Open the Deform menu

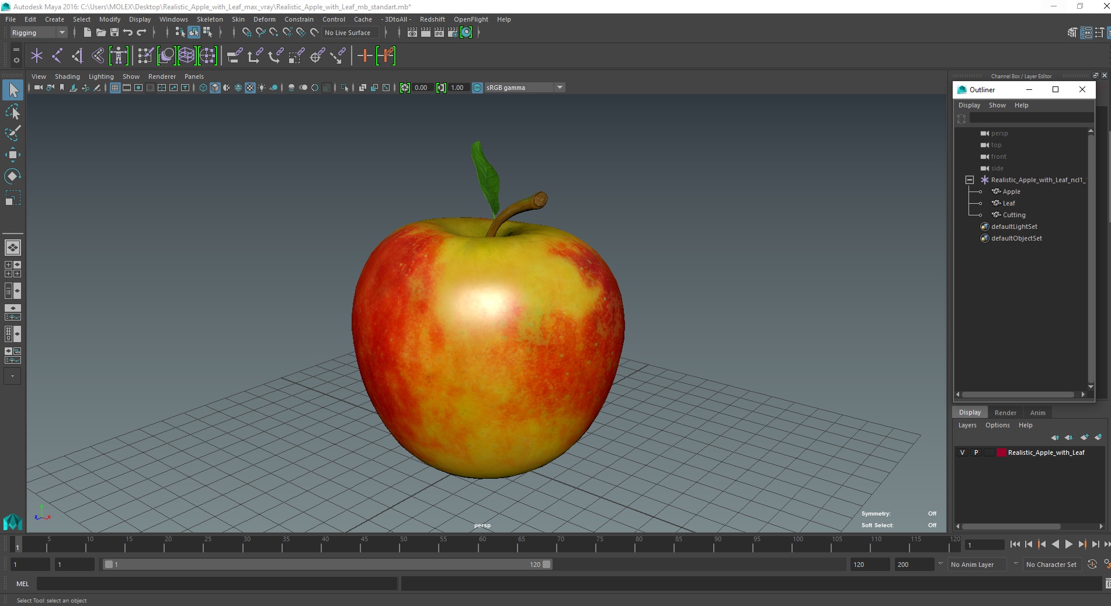click(265, 19)
